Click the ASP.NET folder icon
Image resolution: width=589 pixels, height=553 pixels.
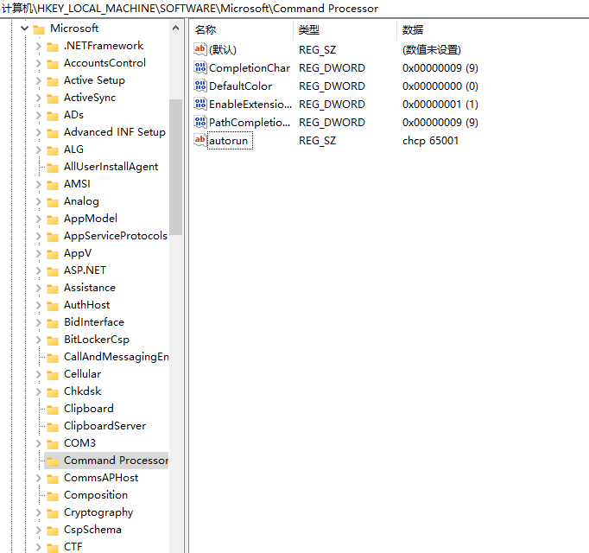click(x=53, y=271)
